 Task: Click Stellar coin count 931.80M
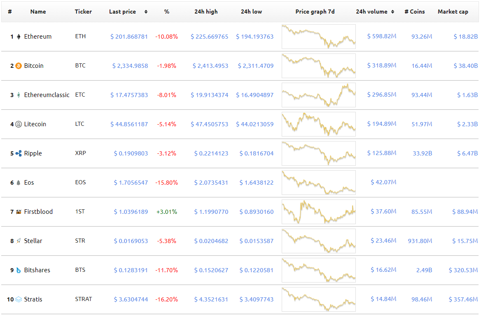(420, 241)
